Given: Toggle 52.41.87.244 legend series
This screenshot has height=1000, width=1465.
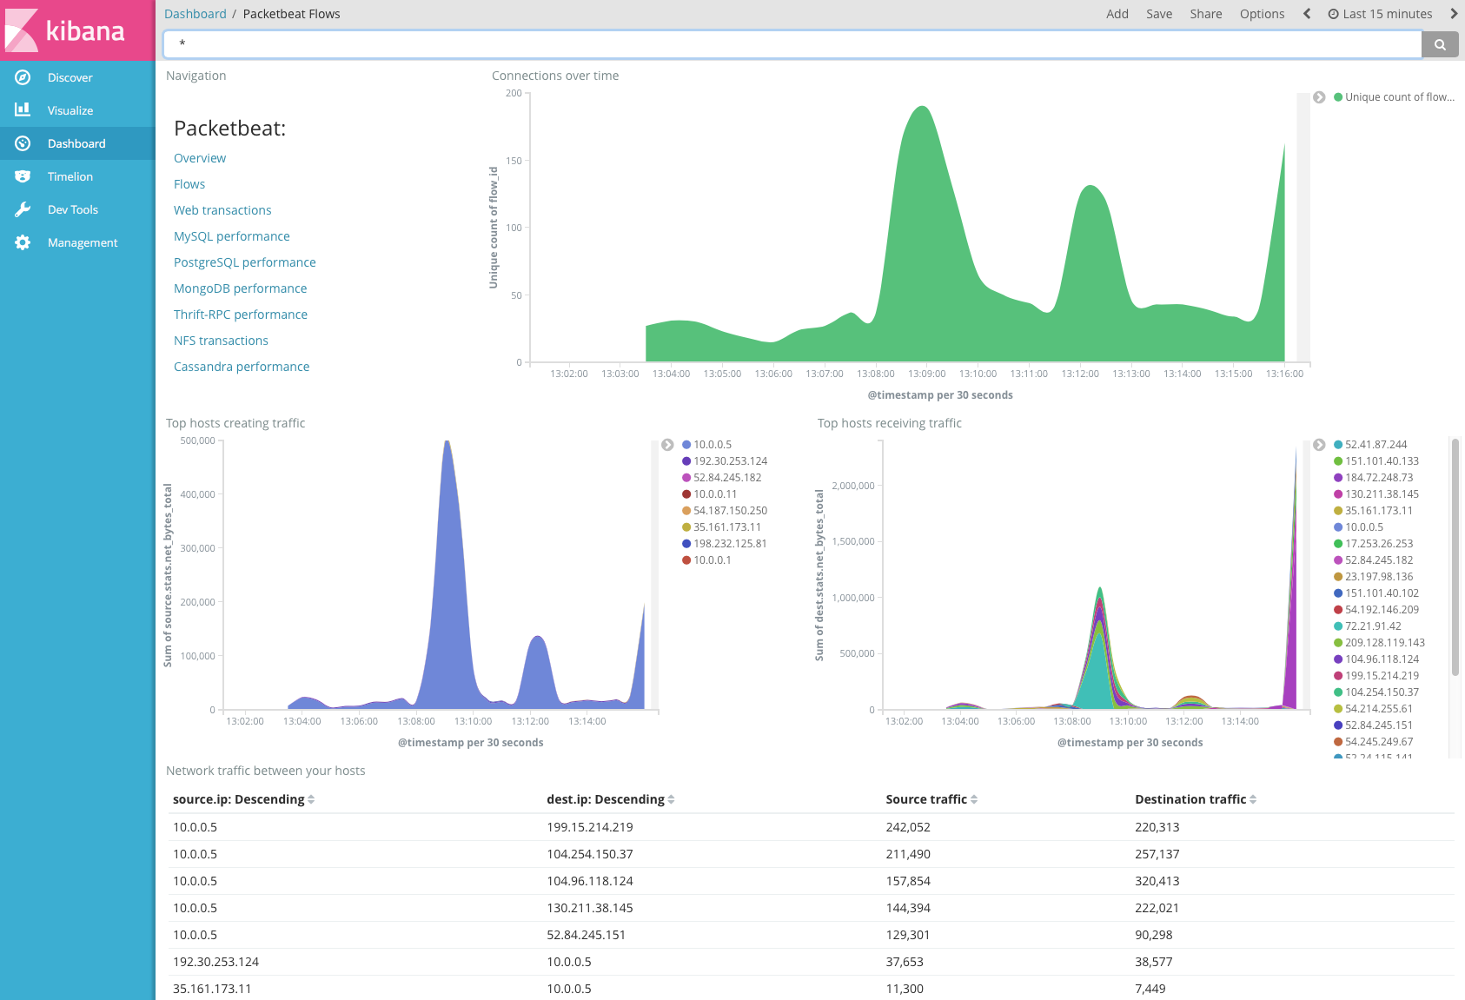Looking at the screenshot, I should [1376, 445].
